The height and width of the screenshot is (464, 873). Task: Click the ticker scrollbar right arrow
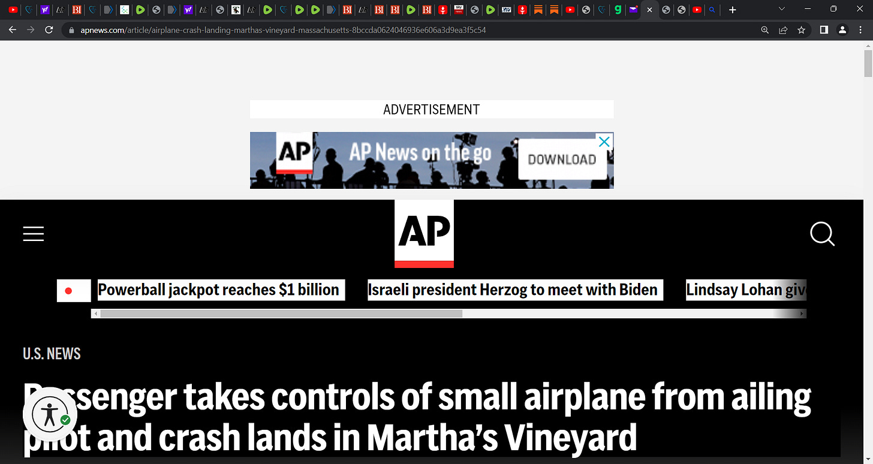(x=802, y=314)
